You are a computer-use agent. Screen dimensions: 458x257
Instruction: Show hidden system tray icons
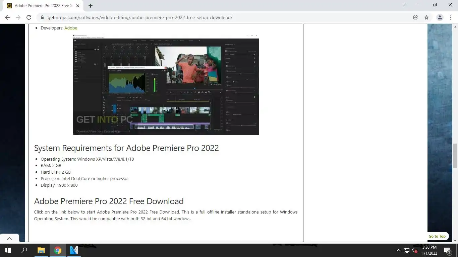pyautogui.click(x=398, y=250)
